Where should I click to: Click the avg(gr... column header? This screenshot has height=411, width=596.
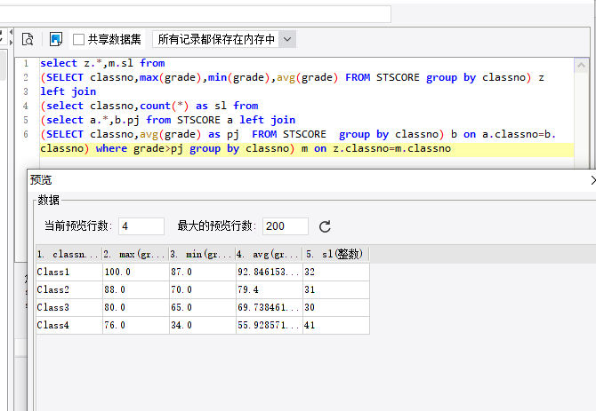click(x=270, y=254)
